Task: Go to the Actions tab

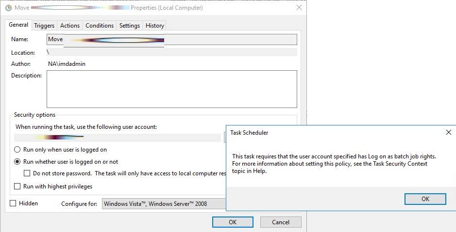Action: 70,26
